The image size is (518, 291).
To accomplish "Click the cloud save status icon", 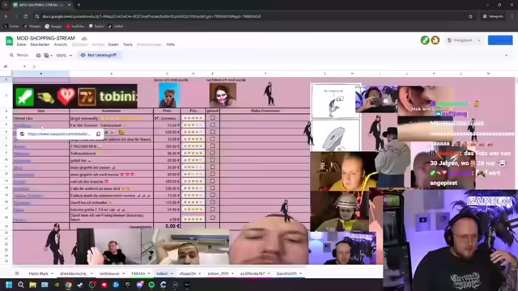I will pos(84,39).
